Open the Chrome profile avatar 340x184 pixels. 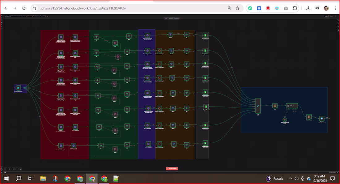(x=326, y=8)
